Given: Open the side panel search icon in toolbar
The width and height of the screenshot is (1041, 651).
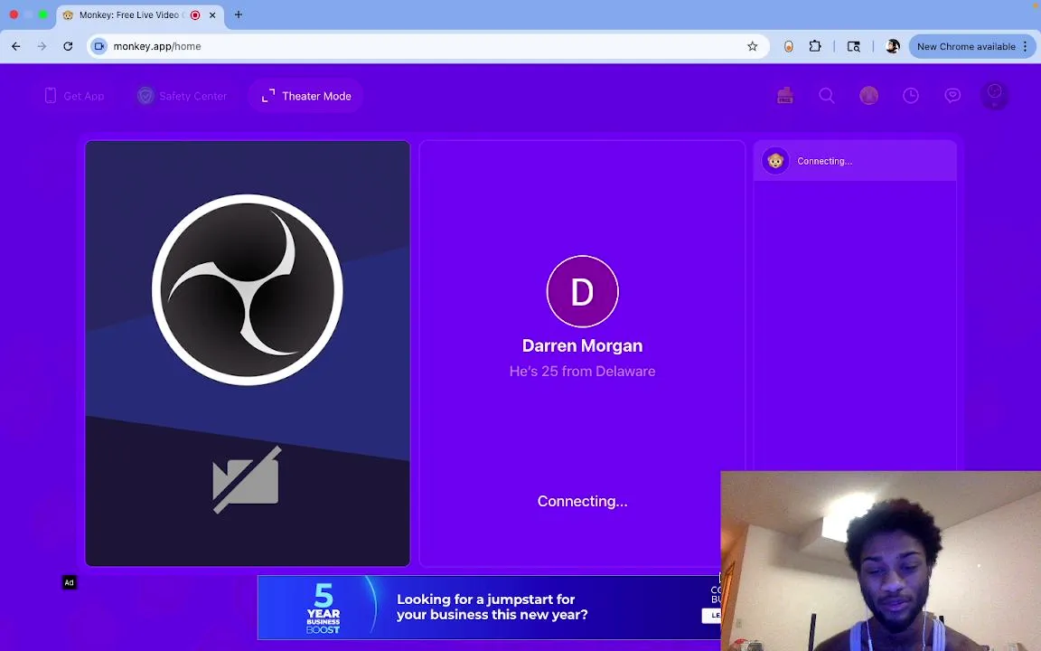Looking at the screenshot, I should (x=854, y=46).
